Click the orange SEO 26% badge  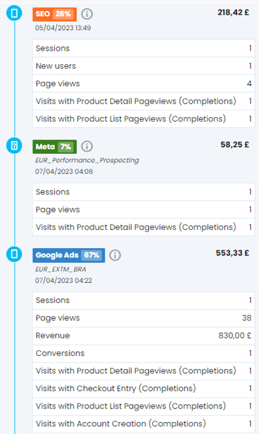coord(55,14)
